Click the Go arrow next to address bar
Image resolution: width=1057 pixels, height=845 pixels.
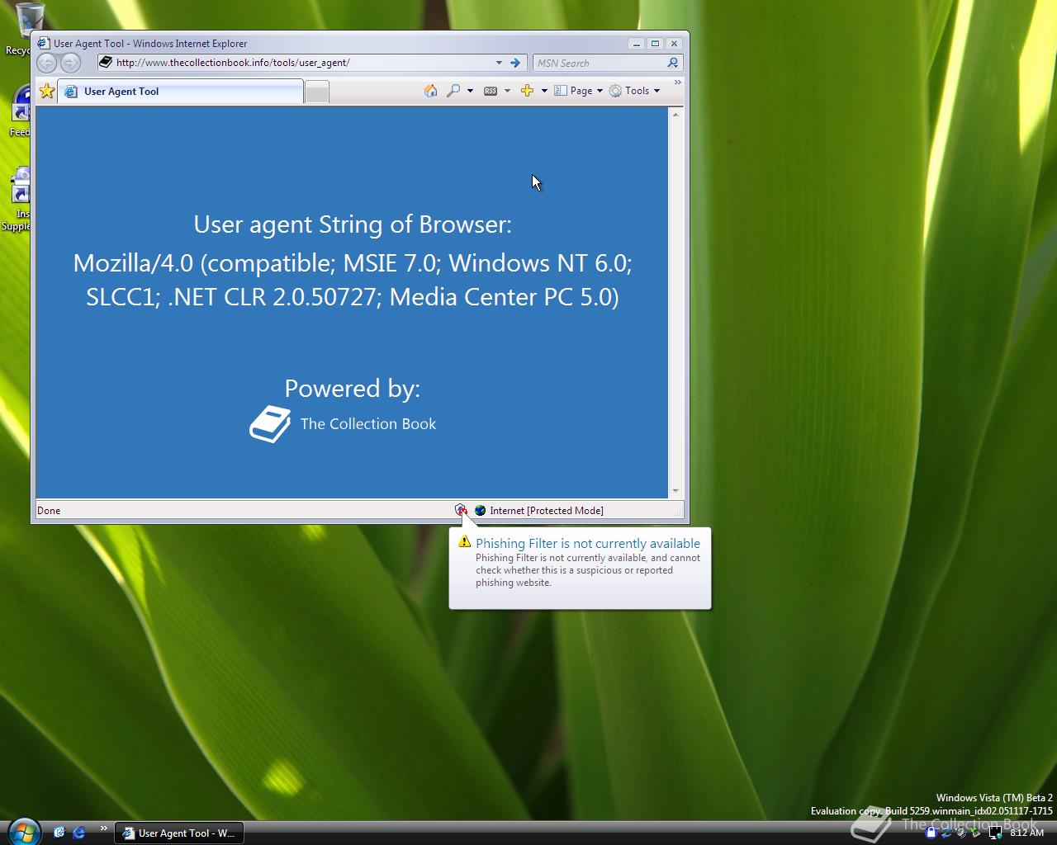click(515, 63)
